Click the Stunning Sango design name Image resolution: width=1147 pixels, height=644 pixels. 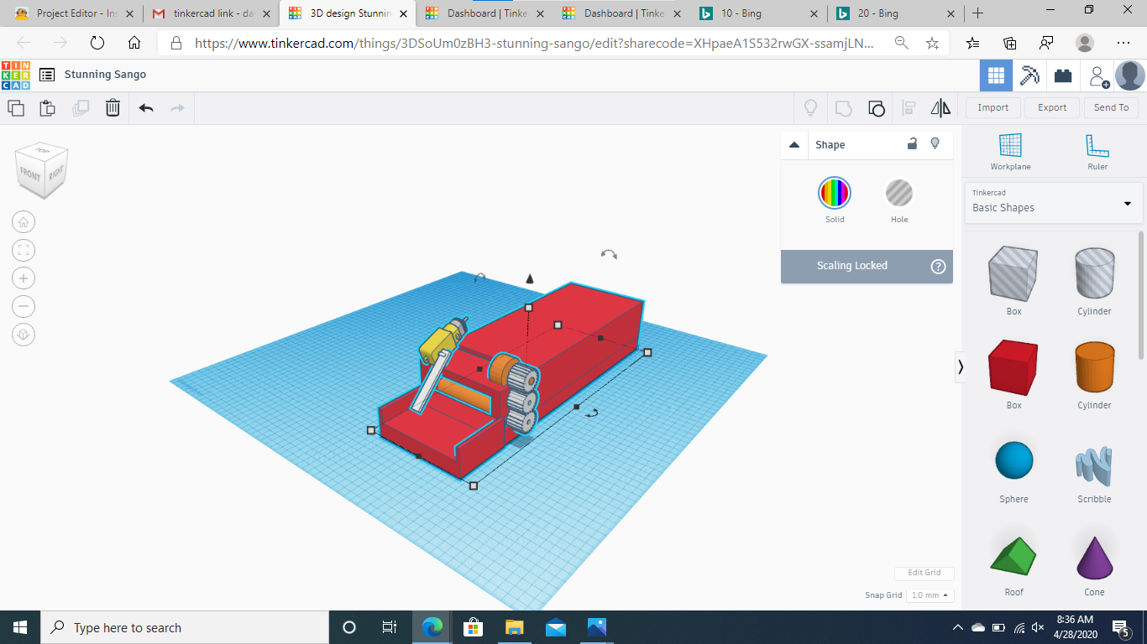pyautogui.click(x=106, y=75)
